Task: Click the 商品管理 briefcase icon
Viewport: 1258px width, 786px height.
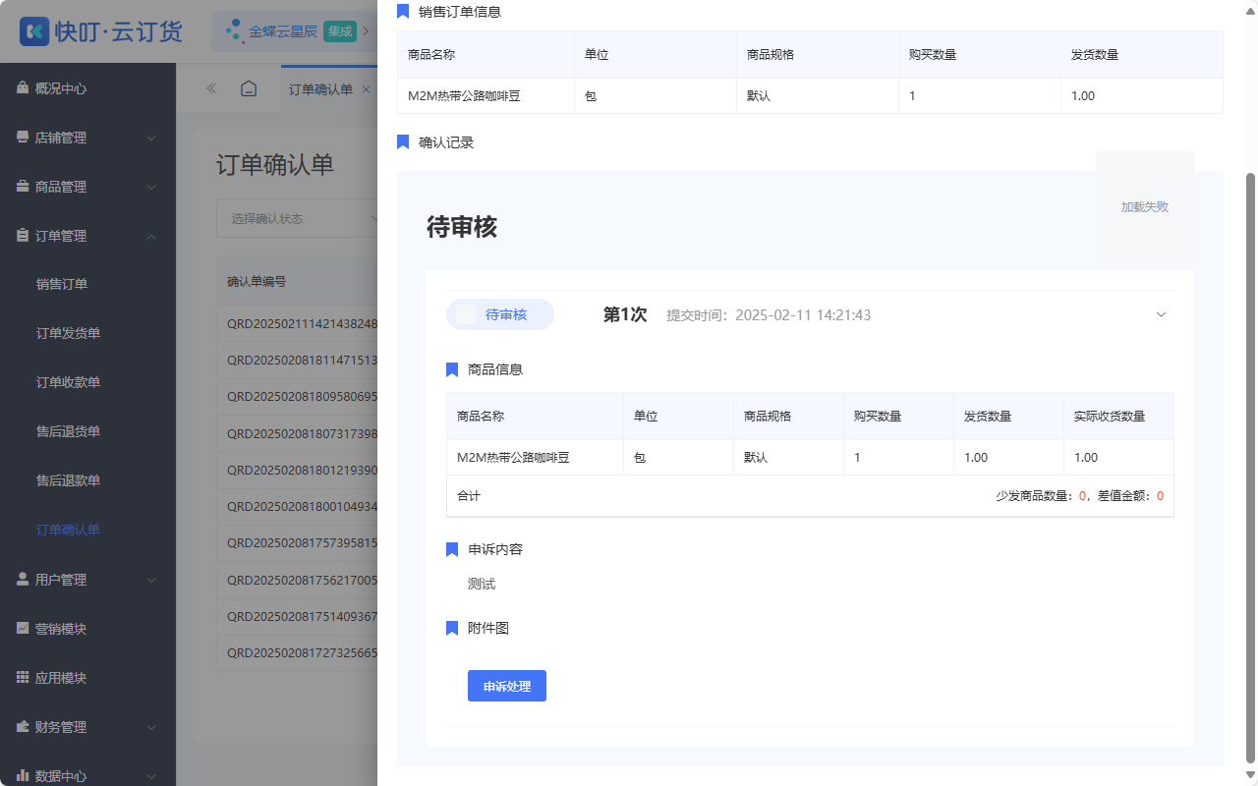Action: (23, 186)
